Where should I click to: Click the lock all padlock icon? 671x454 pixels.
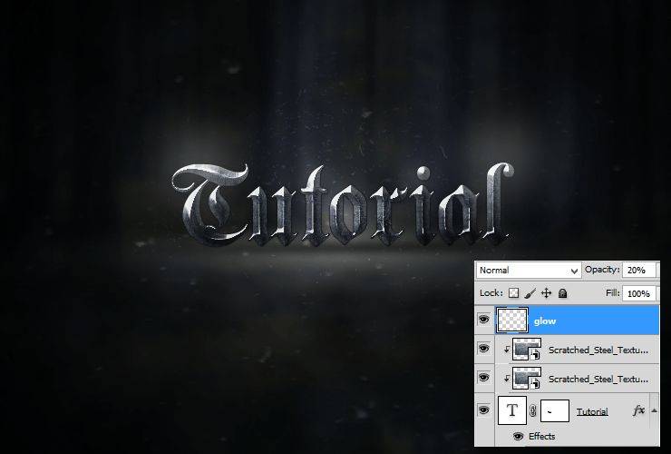(563, 293)
